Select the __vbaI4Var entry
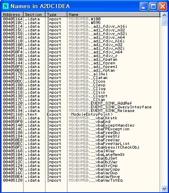169x193 pixels. pos(81,151)
